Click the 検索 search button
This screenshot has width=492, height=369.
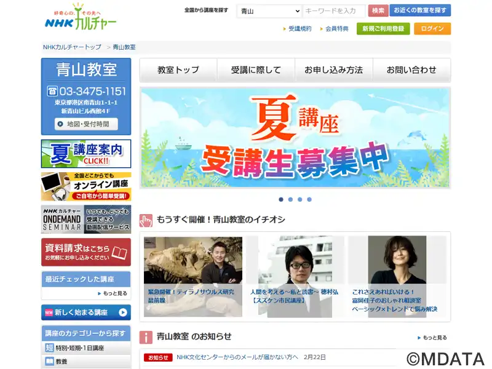378,10
